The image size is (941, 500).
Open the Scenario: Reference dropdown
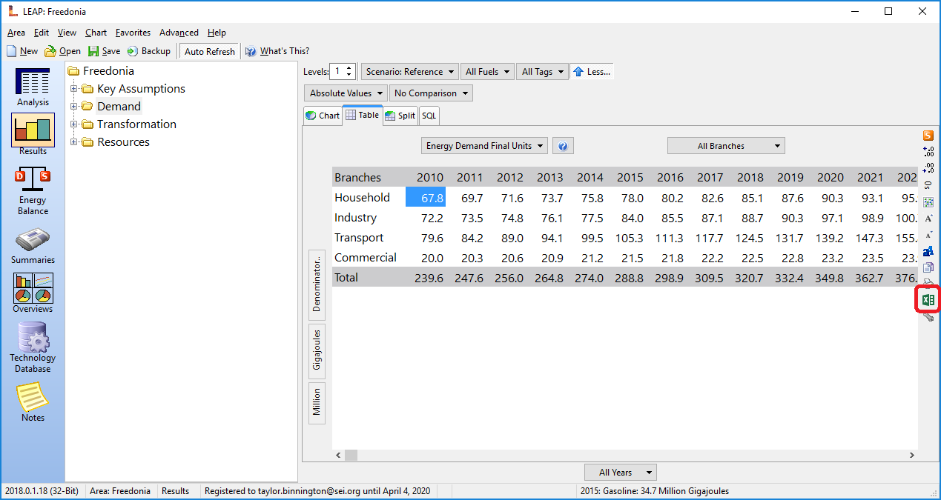(409, 72)
